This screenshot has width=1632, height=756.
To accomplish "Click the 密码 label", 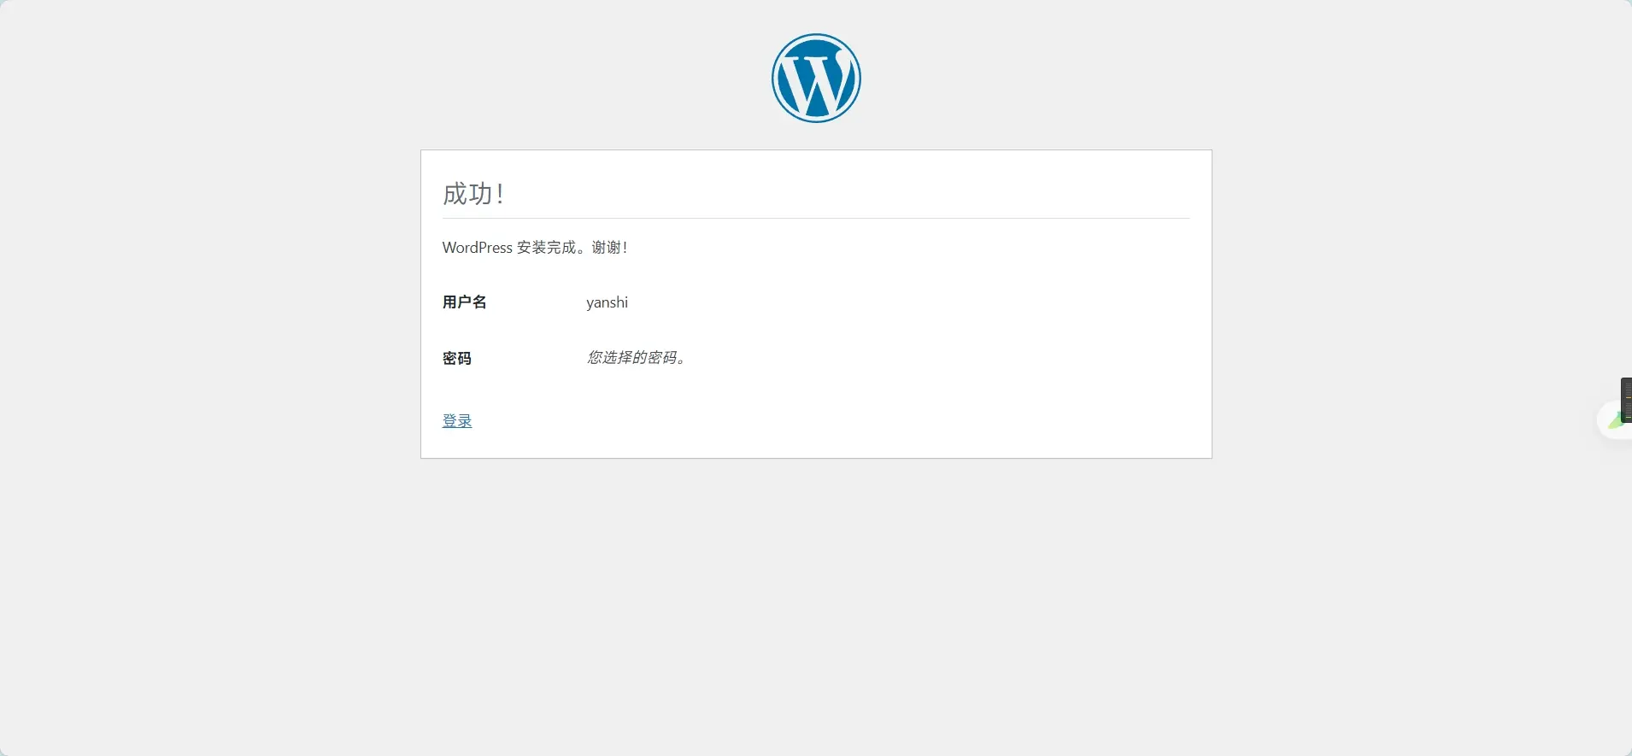I will 456,358.
